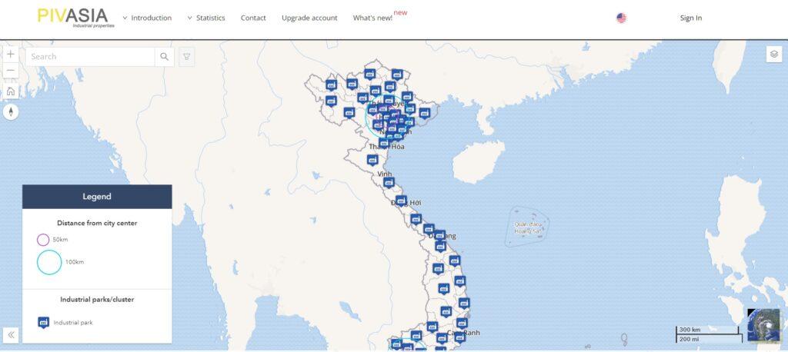Reset map to home view
Screen dimensions: 788x352
pyautogui.click(x=11, y=91)
